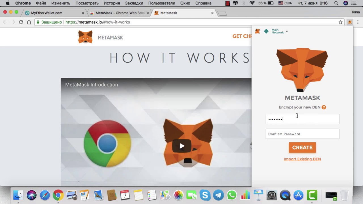
Task: Open Notification Center list icon
Action: [354, 3]
